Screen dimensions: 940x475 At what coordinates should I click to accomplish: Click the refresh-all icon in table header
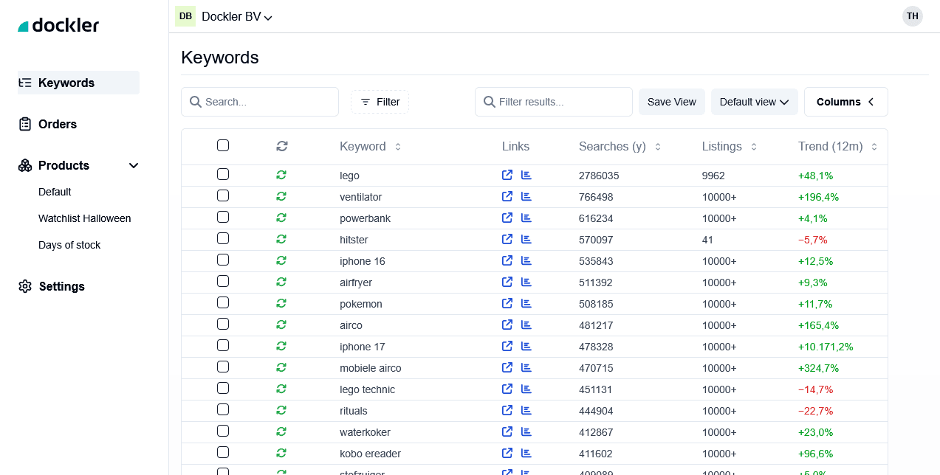[x=282, y=146]
